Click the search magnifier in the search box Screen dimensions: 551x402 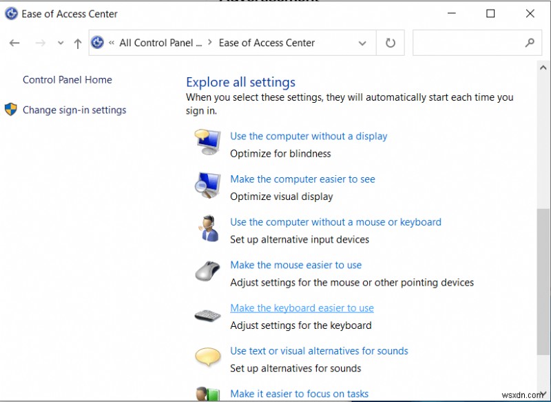tap(530, 42)
